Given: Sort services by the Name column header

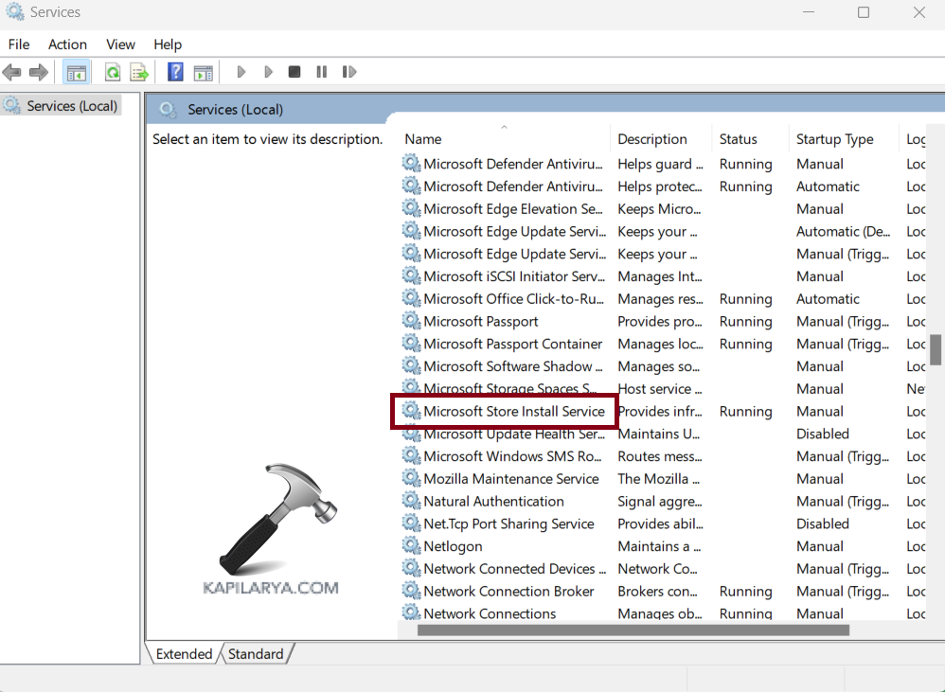Looking at the screenshot, I should point(423,139).
